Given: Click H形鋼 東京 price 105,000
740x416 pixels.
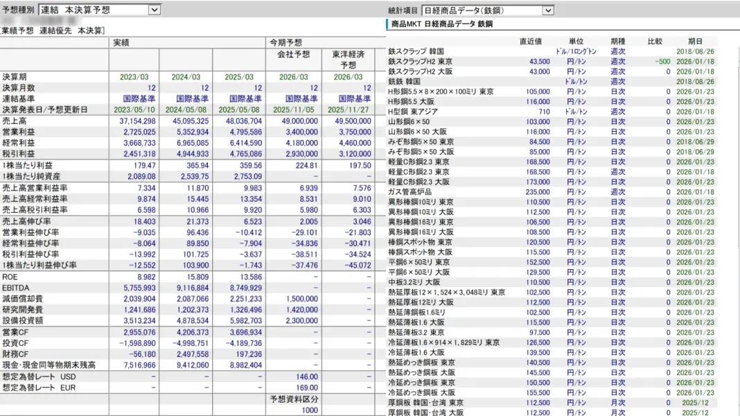Looking at the screenshot, I should pyautogui.click(x=538, y=92).
